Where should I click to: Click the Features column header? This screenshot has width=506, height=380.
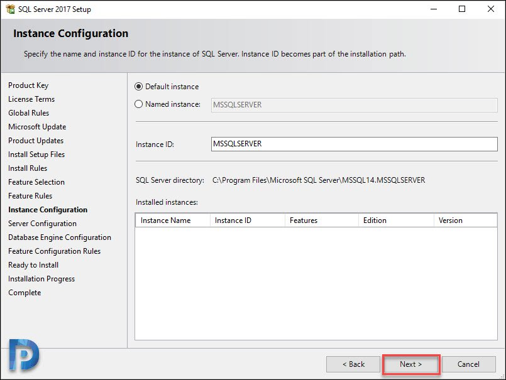click(322, 220)
